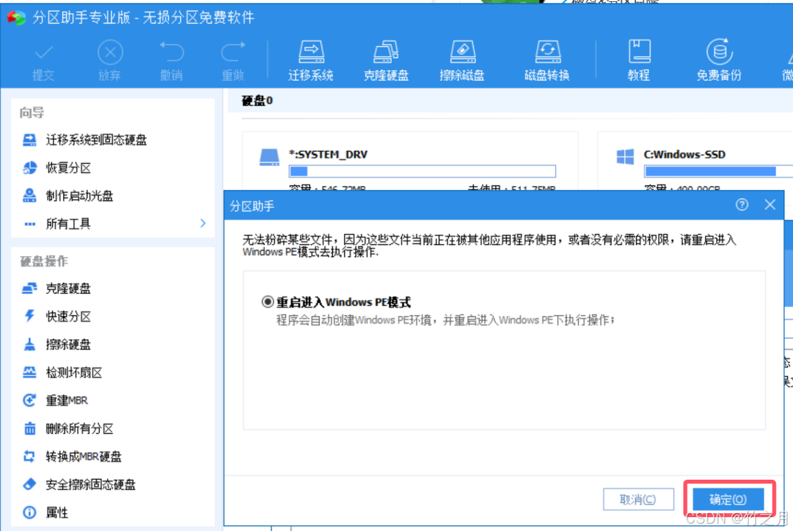This screenshot has width=793, height=531.
Task: Open the 教程 tutorial icon
Action: (639, 61)
